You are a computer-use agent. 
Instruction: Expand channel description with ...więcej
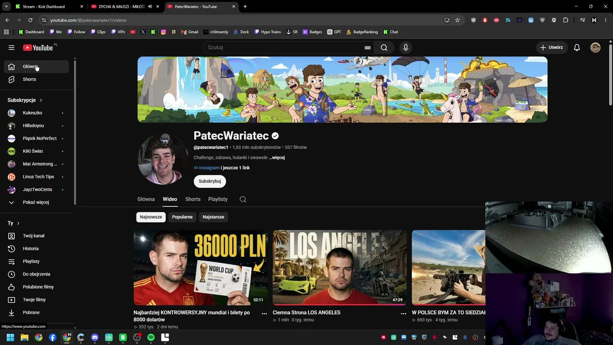277,158
